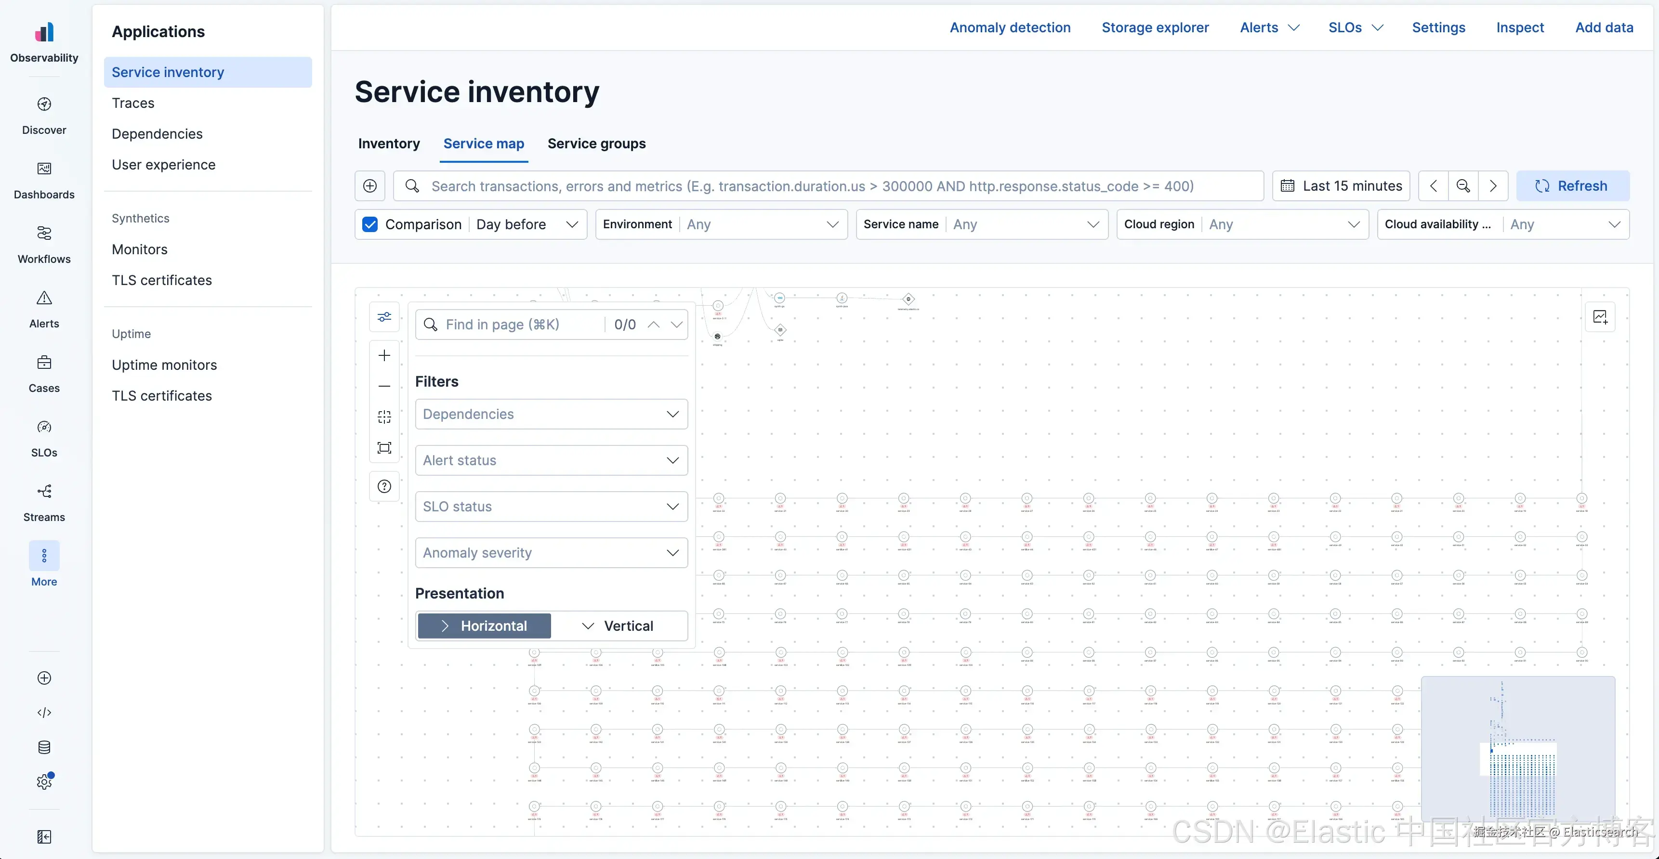The width and height of the screenshot is (1659, 859).
Task: Click the map zoom out minus icon
Action: tap(384, 386)
